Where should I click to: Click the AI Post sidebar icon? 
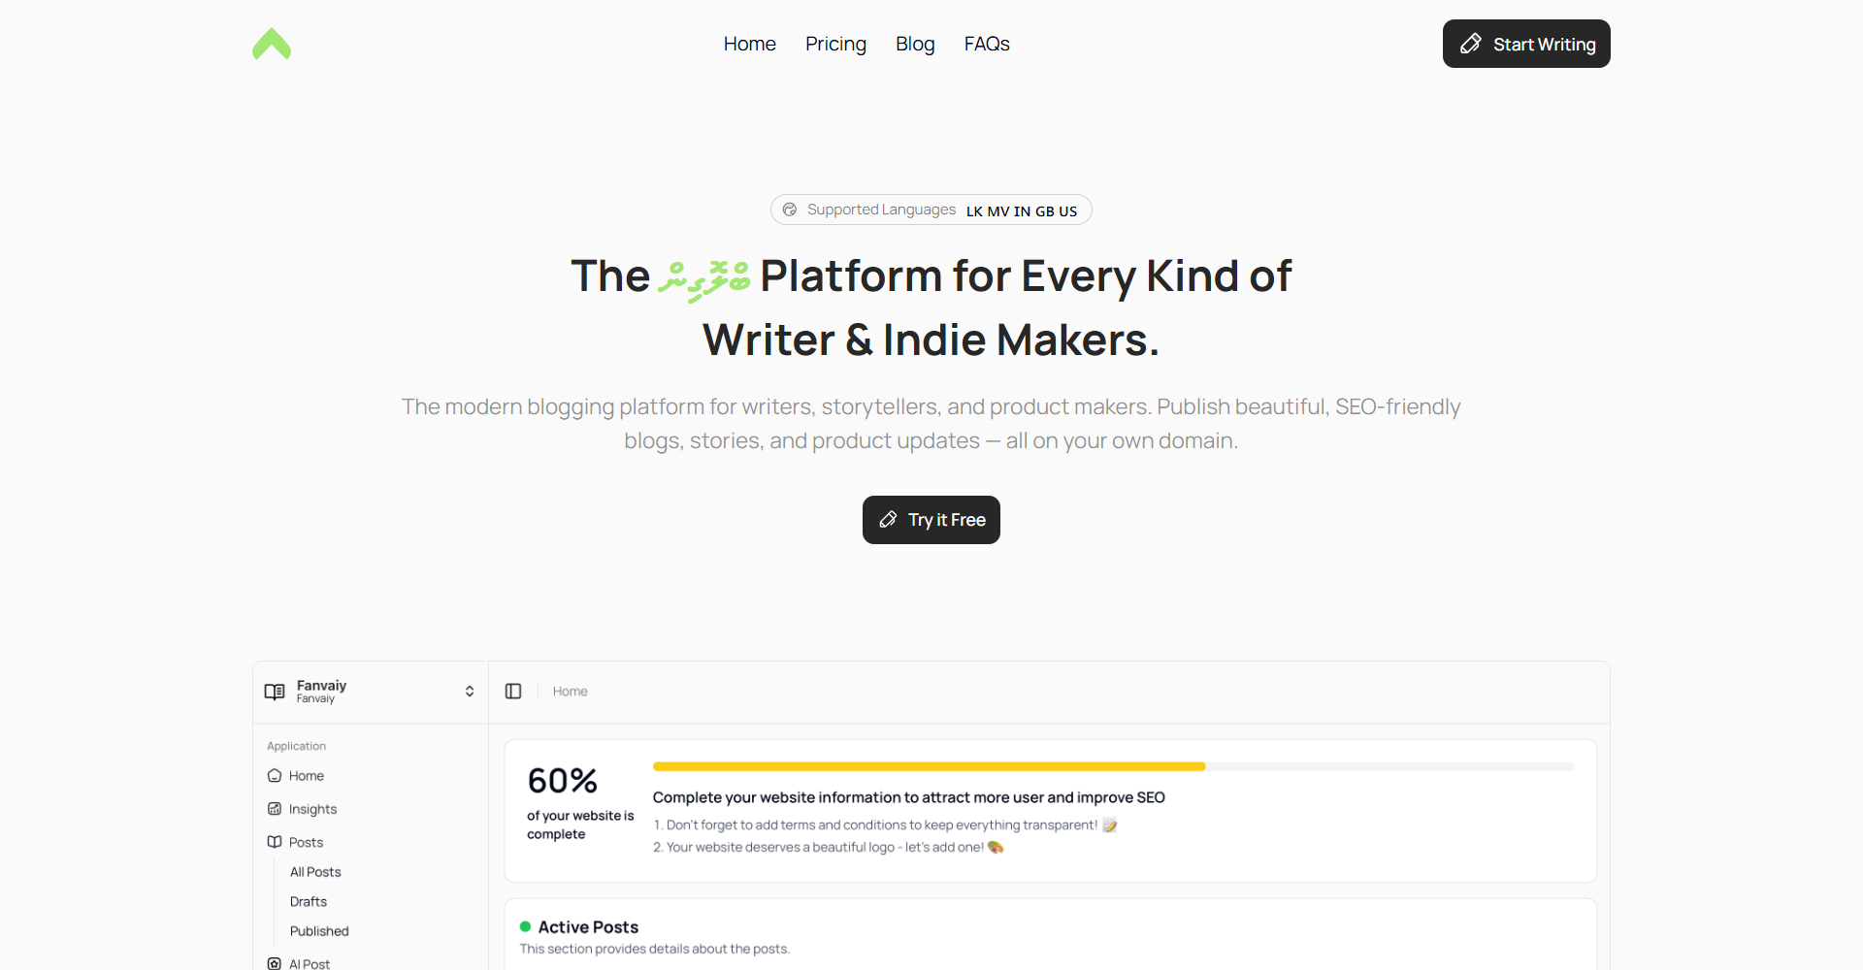click(275, 963)
